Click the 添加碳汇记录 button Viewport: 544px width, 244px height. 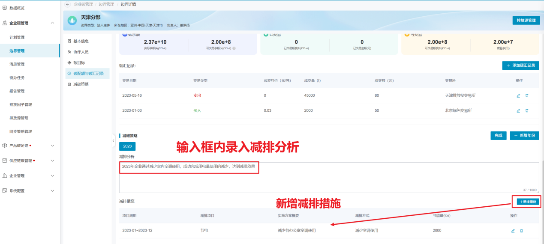click(x=520, y=65)
